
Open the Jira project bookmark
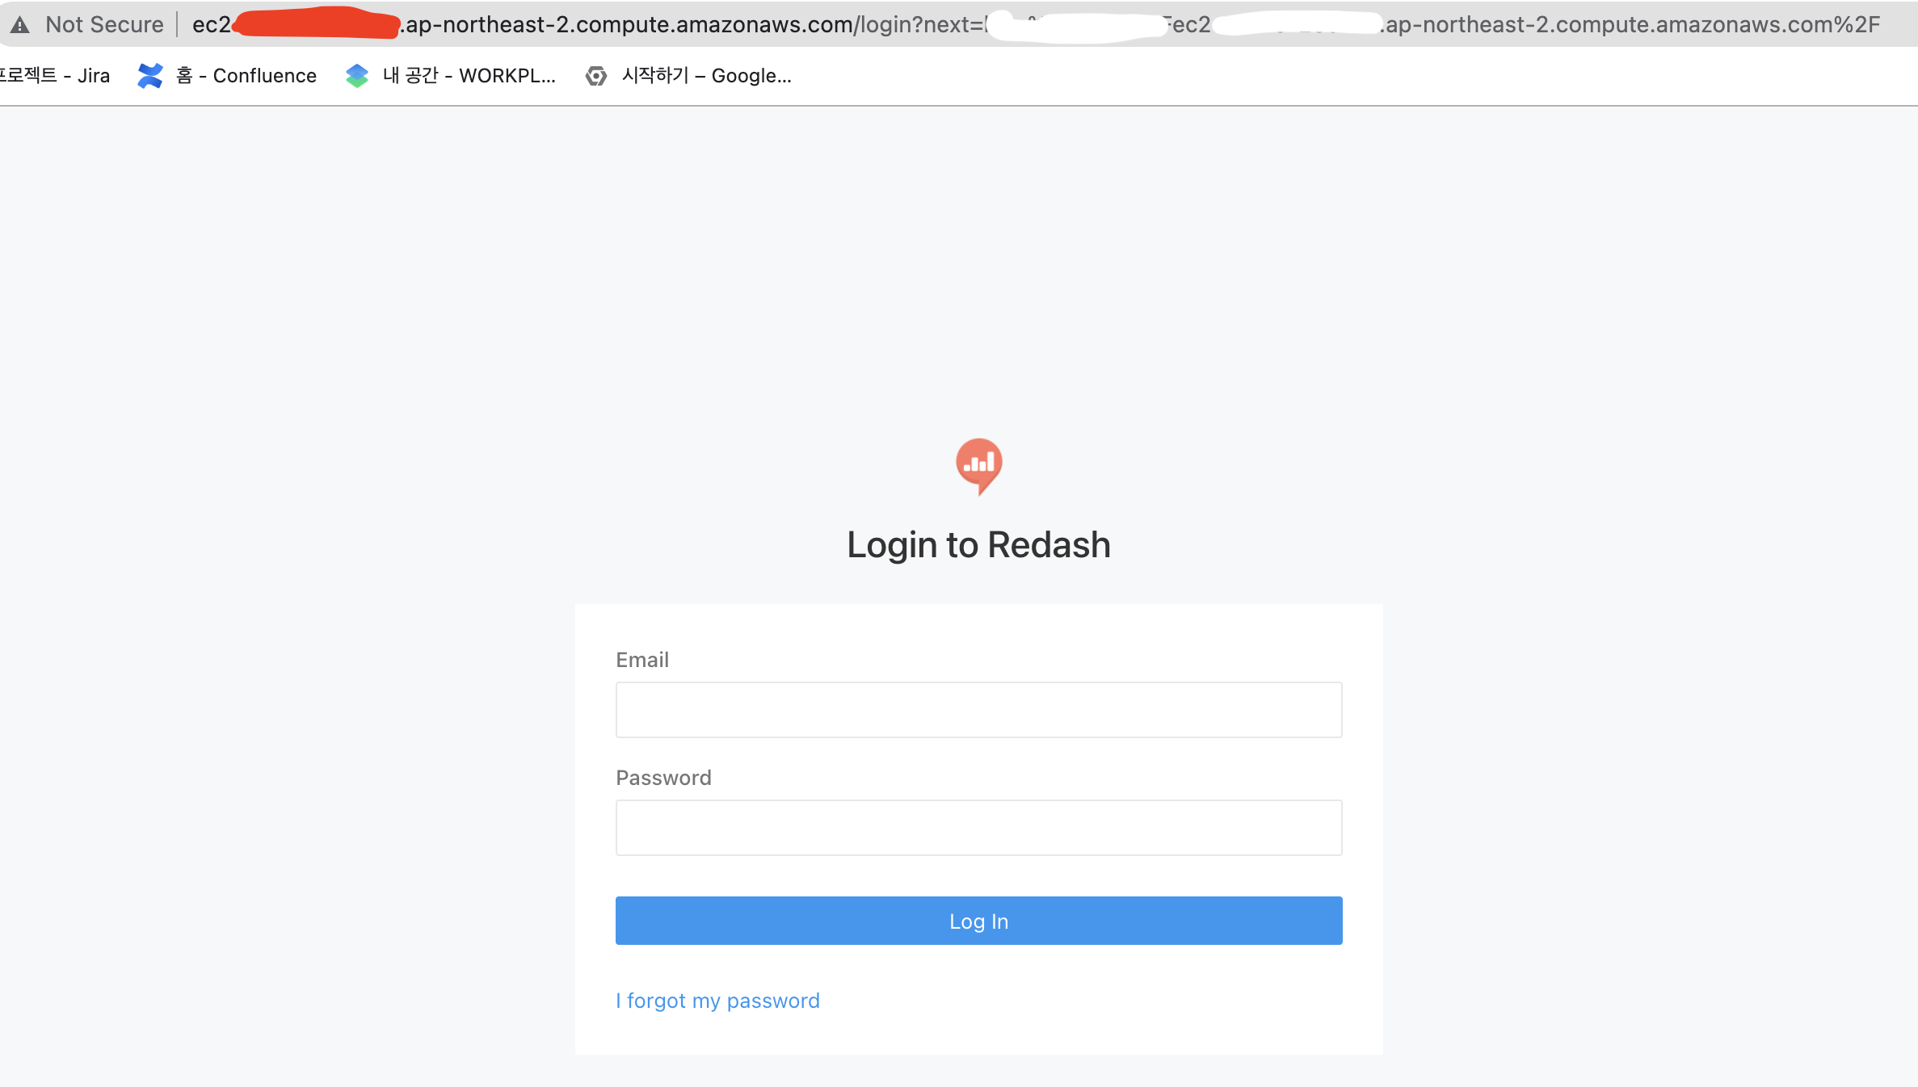coord(55,76)
